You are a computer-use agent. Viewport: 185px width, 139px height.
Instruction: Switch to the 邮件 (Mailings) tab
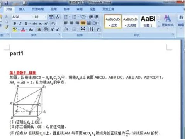(66, 9)
